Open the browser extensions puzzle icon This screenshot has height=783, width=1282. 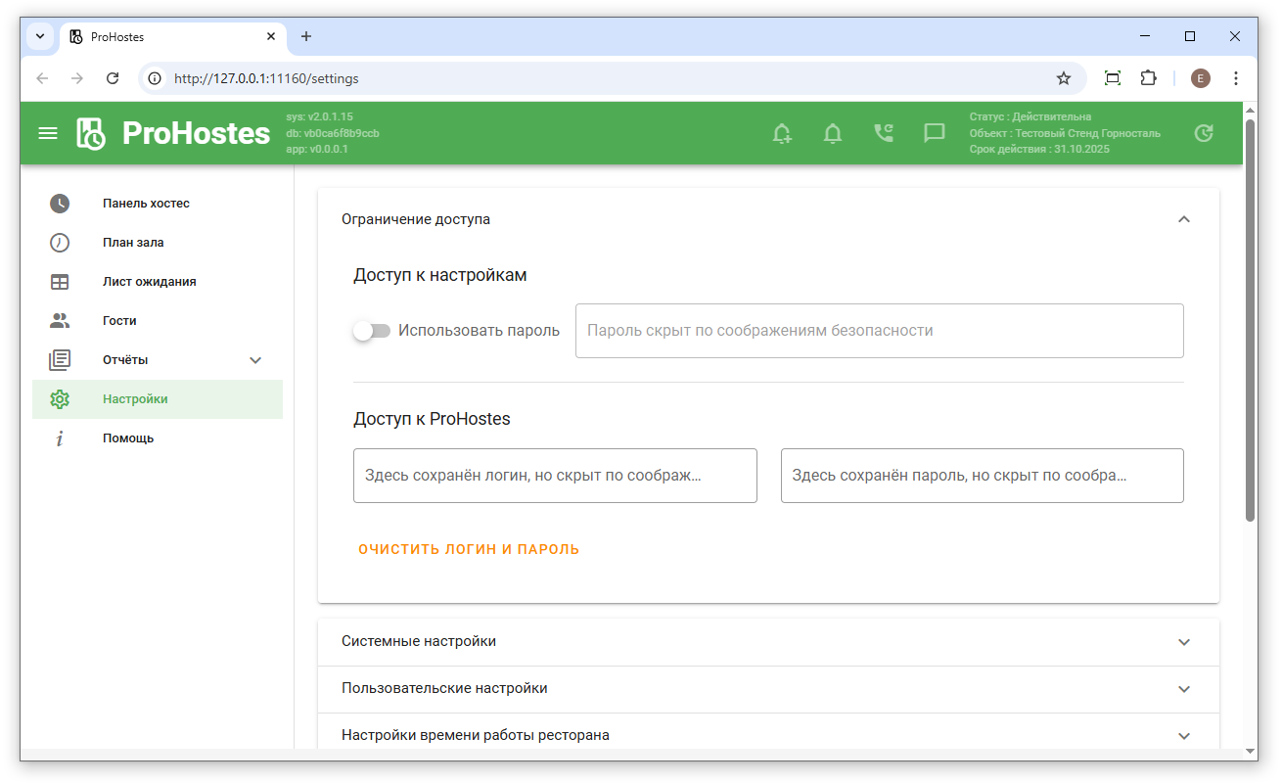tap(1149, 78)
